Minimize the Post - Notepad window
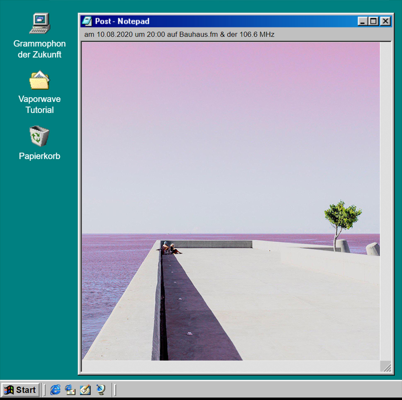This screenshot has width=402, height=400. 363,21
